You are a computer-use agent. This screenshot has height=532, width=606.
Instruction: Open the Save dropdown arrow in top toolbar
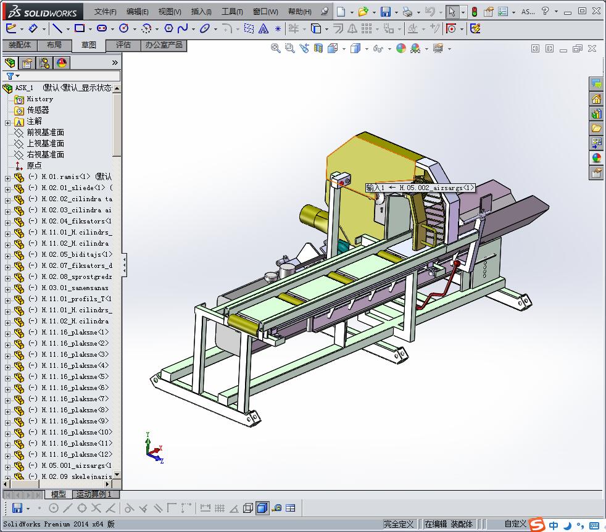(x=396, y=12)
